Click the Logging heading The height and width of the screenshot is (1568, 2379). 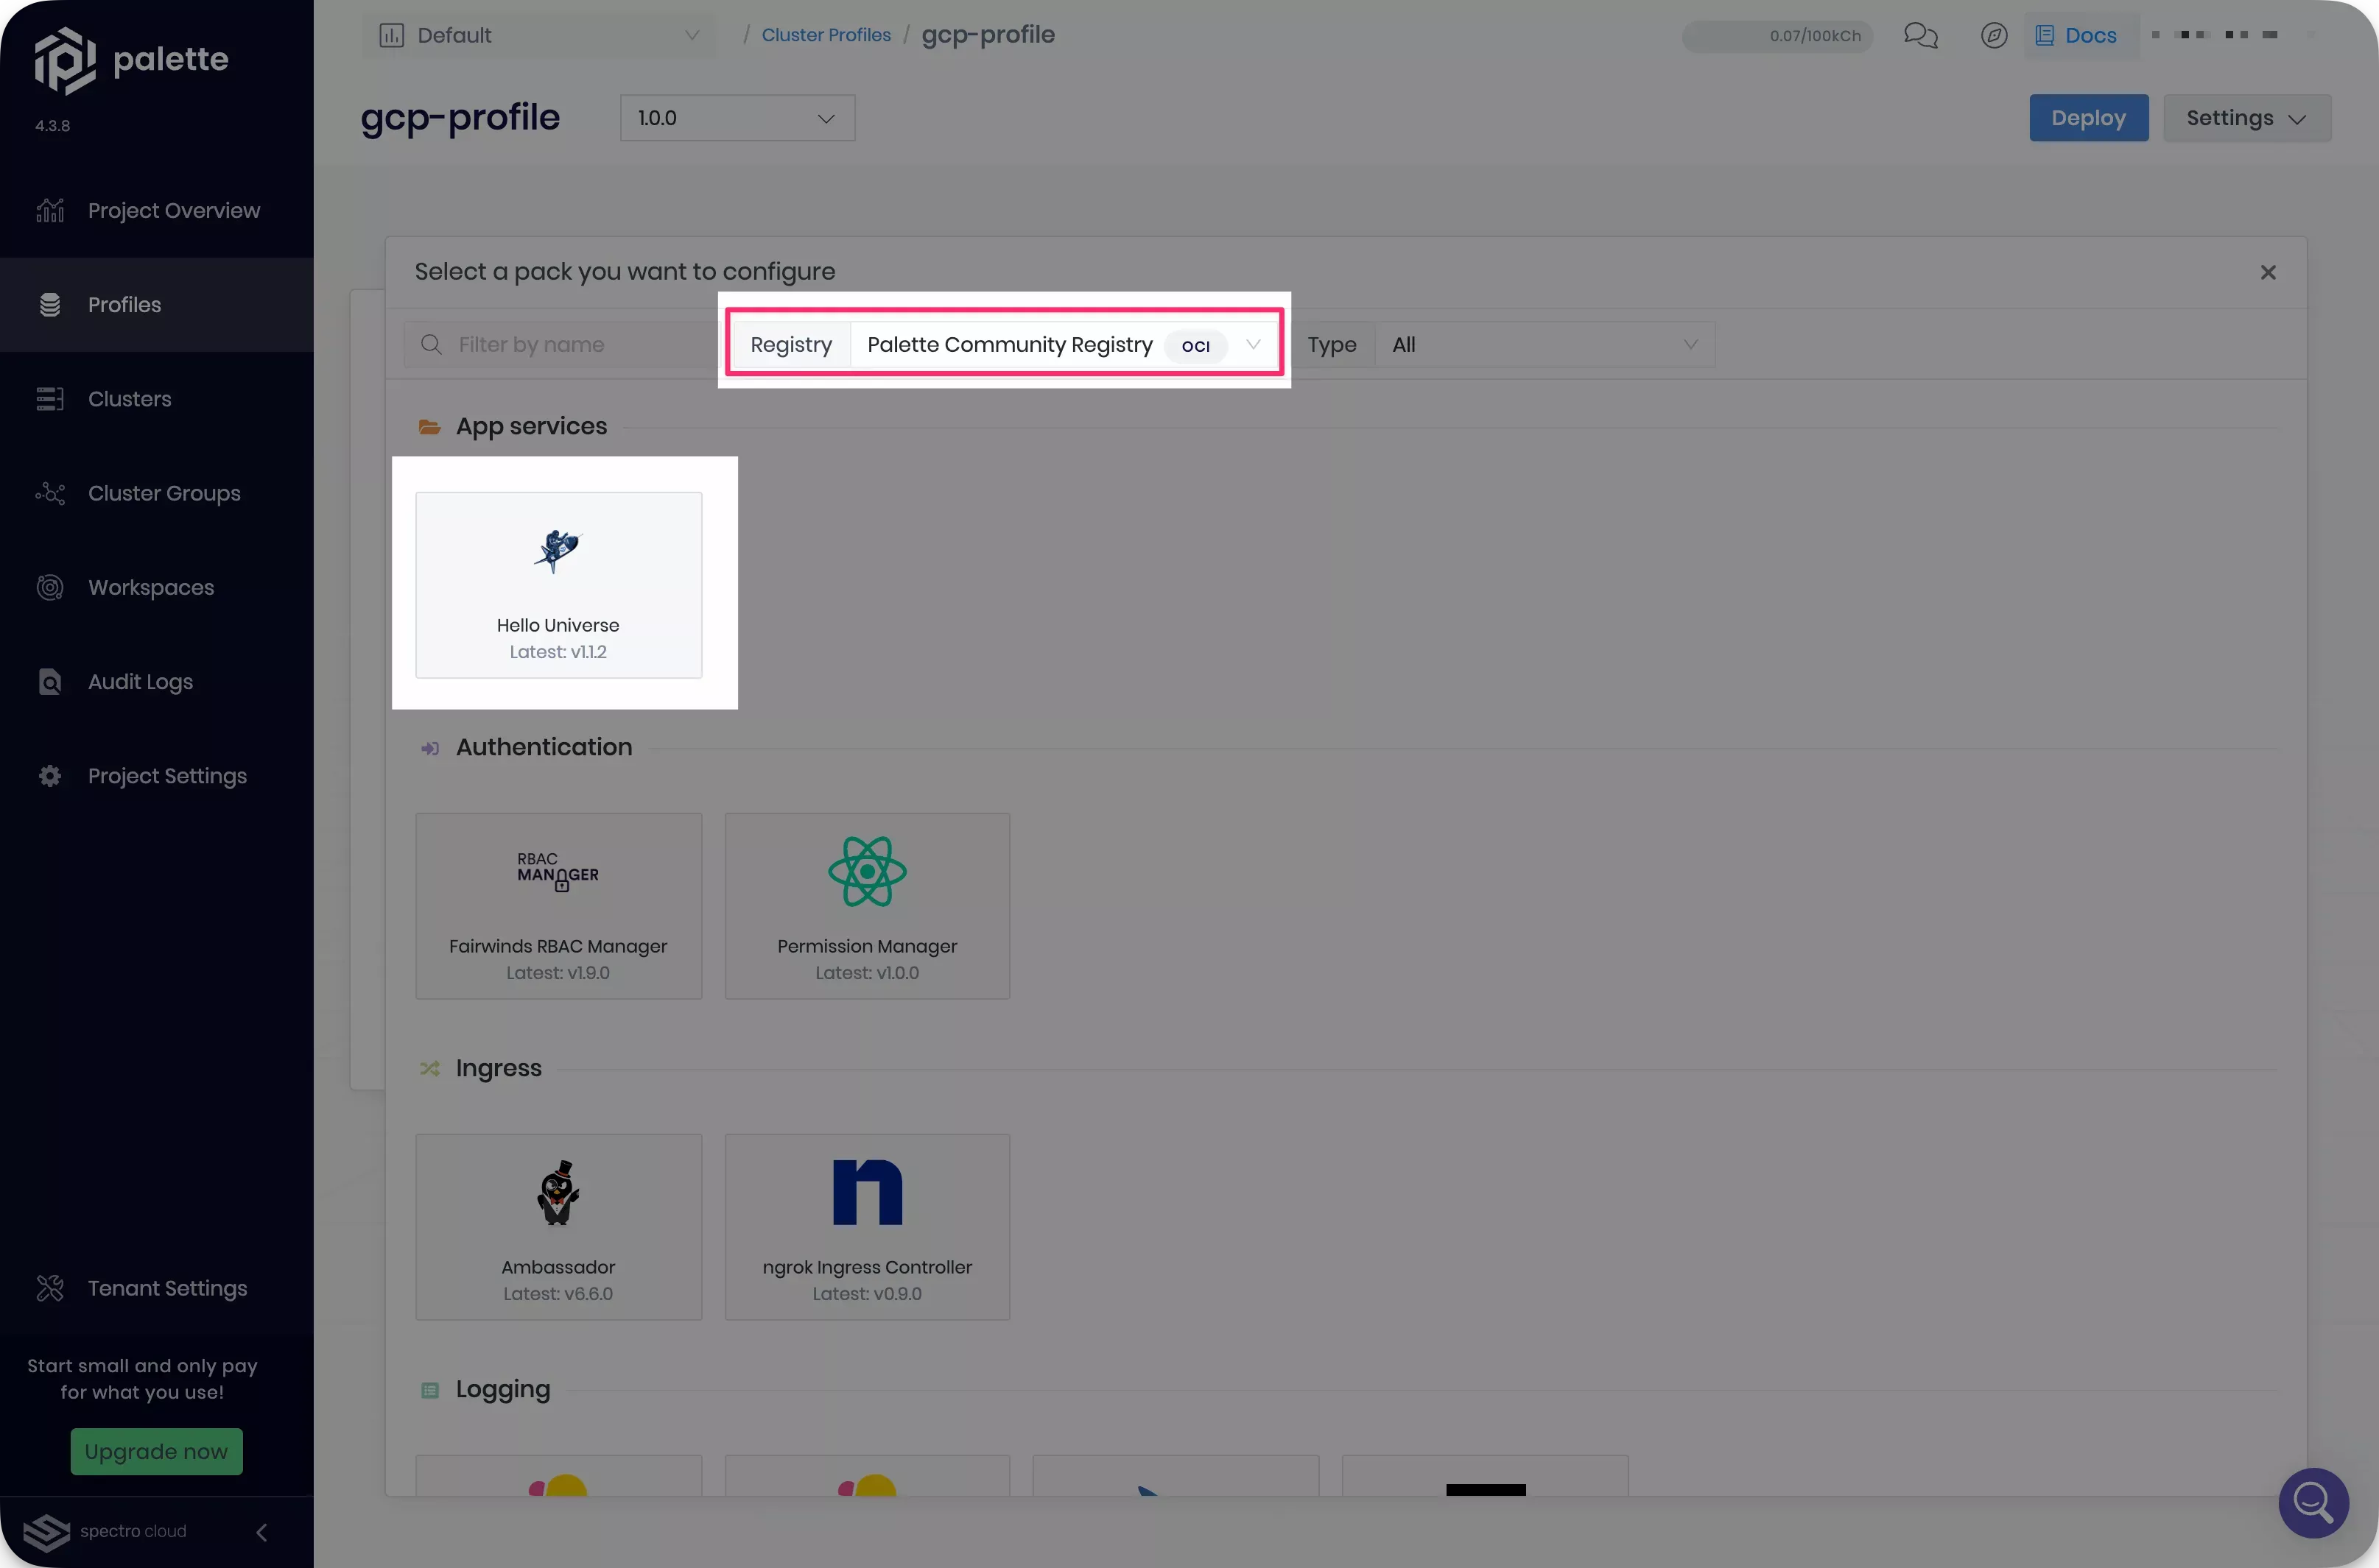503,1389
